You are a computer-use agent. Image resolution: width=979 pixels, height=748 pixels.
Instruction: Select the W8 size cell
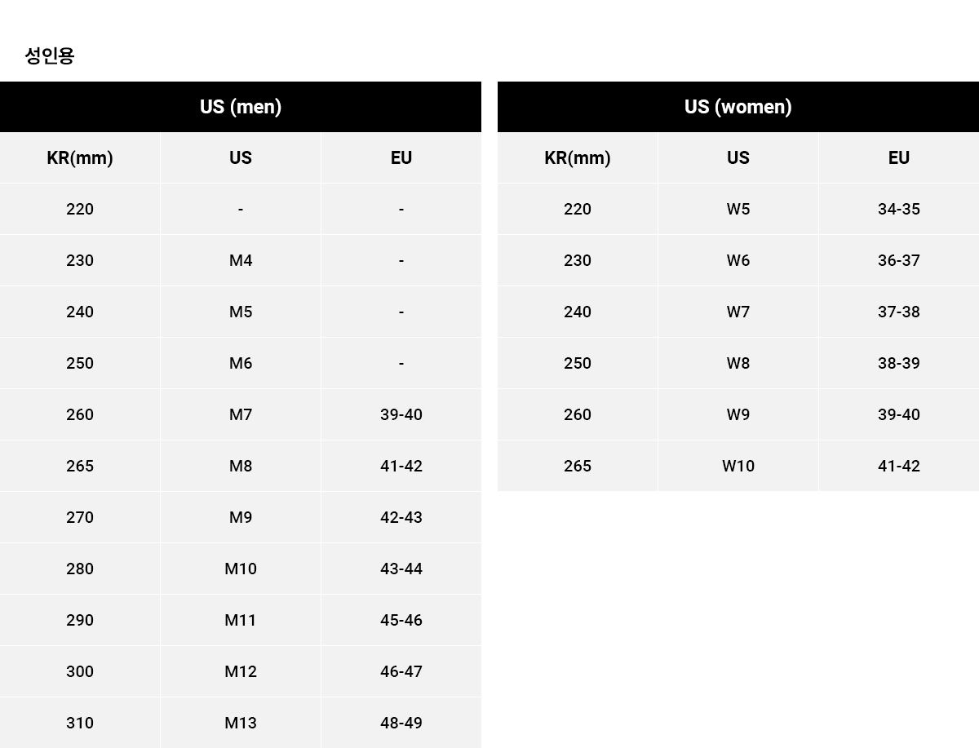(x=738, y=363)
